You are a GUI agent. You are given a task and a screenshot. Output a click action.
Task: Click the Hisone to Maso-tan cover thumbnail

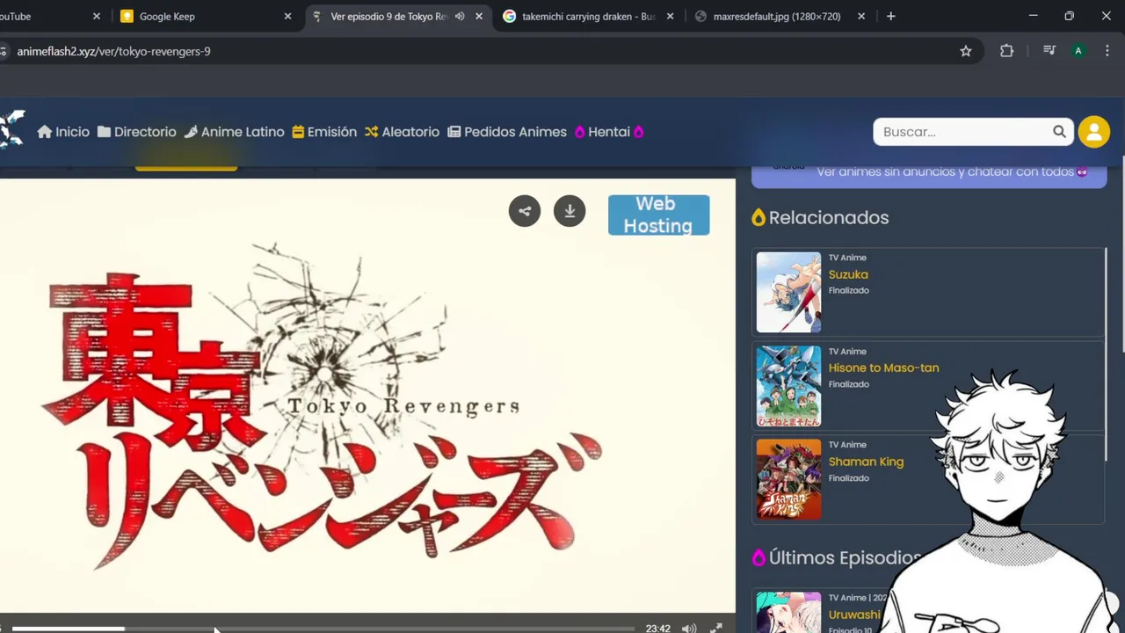coord(788,386)
